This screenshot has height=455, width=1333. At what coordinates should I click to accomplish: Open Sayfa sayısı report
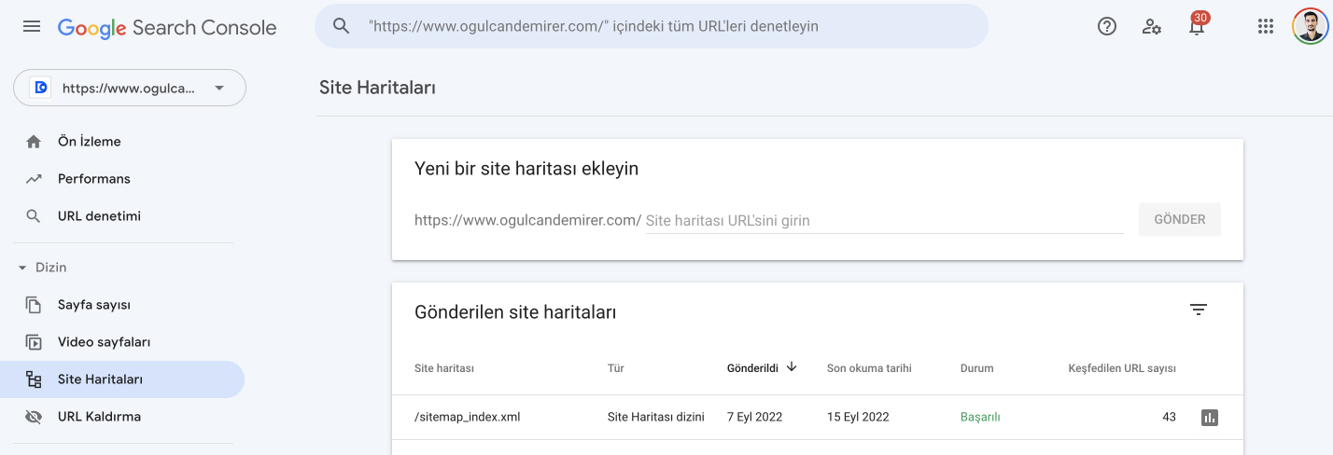93,305
